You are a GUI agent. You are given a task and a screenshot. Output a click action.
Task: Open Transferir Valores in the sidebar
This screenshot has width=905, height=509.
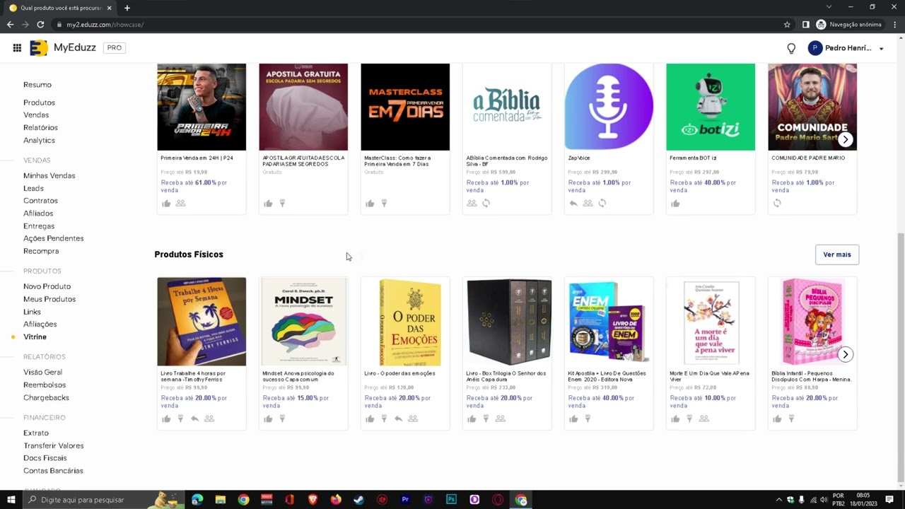(53, 446)
